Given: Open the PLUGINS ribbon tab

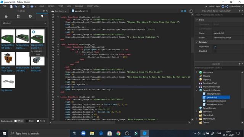Looking at the screenshot, I should coord(79,6).
